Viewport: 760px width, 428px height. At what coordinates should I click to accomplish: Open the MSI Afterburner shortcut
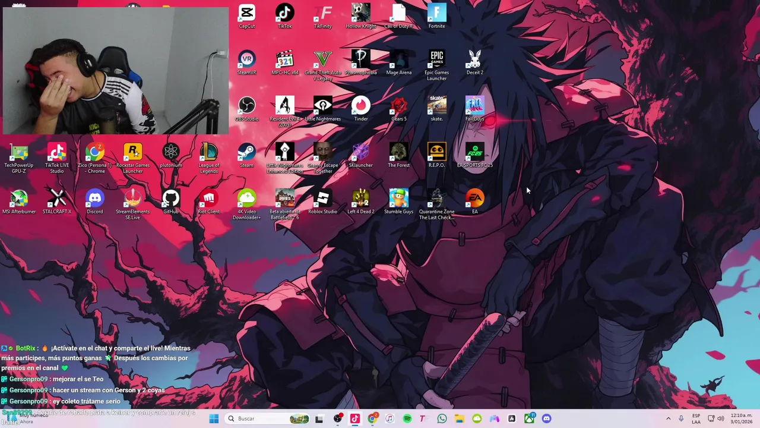(19, 202)
